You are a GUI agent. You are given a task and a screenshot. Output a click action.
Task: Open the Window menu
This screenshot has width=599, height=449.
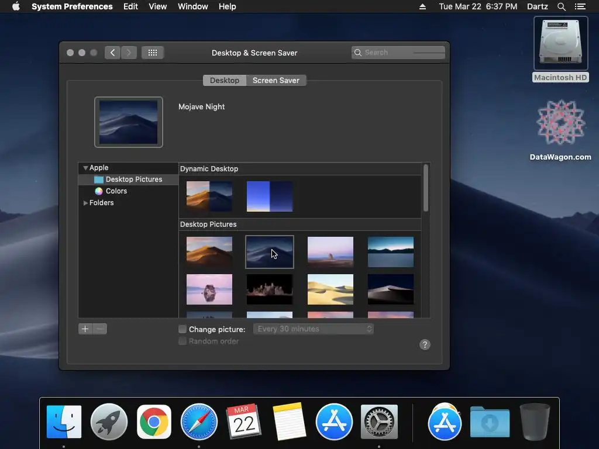click(x=193, y=6)
